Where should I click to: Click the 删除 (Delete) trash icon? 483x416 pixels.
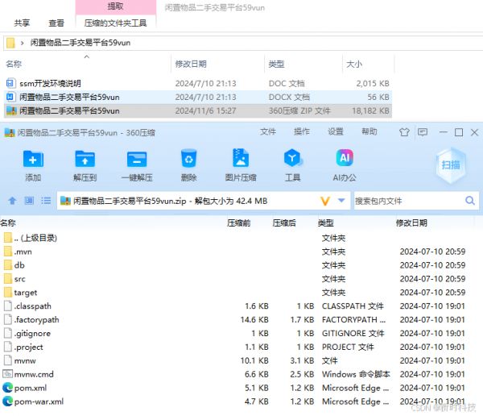point(188,159)
